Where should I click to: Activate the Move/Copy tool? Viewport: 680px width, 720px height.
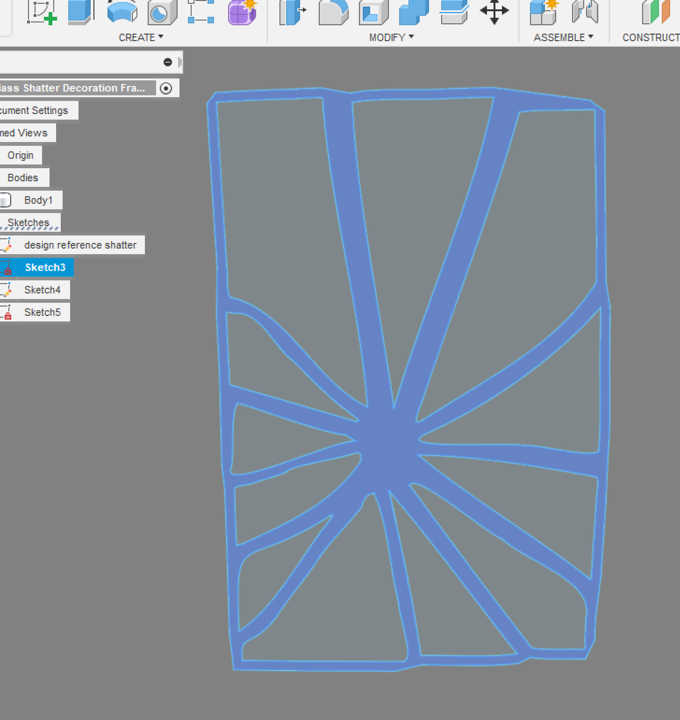click(x=494, y=13)
